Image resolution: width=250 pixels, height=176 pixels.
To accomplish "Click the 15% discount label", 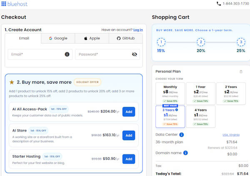I will tap(161, 51).
